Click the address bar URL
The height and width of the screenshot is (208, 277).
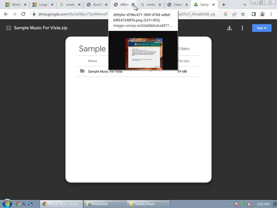tap(73, 14)
